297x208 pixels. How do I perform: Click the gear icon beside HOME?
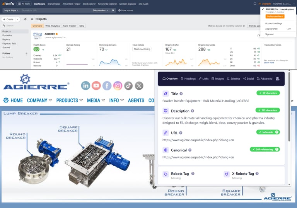[6, 100]
